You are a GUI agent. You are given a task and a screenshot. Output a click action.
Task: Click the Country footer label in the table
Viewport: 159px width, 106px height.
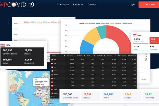pos(53,97)
